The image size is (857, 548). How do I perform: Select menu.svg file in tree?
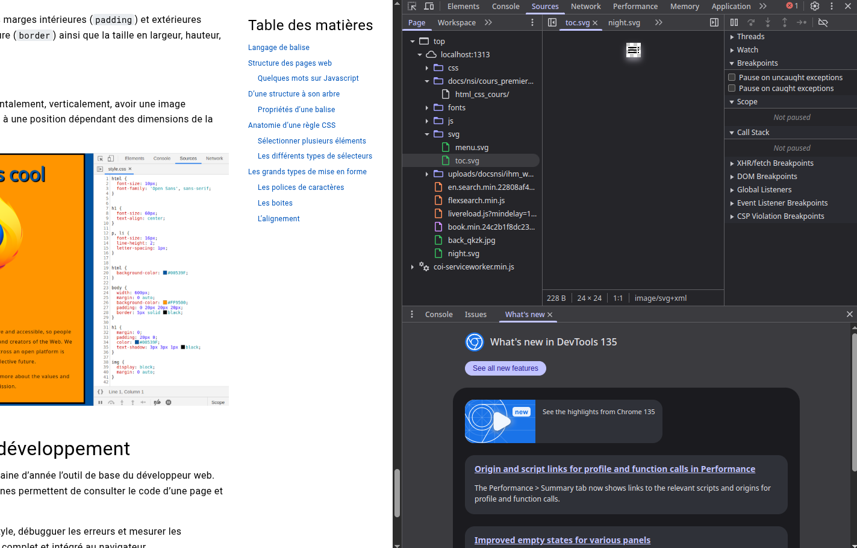click(x=471, y=148)
